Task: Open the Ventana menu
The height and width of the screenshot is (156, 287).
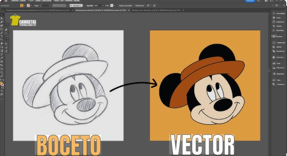Action: point(68,1)
